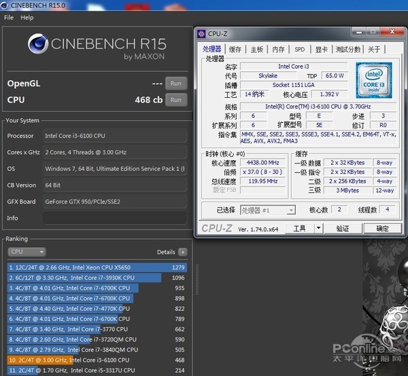Viewport: 408px width, 376px height.
Task: Open the 工具 dropdown arrow
Action: (318, 229)
